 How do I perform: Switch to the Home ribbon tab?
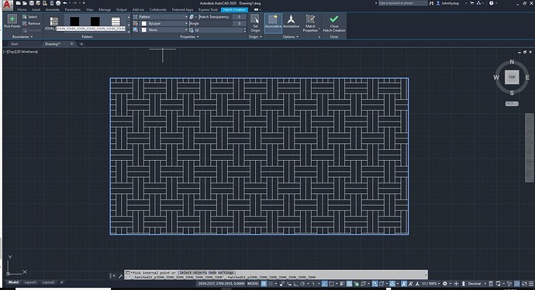[x=22, y=9]
